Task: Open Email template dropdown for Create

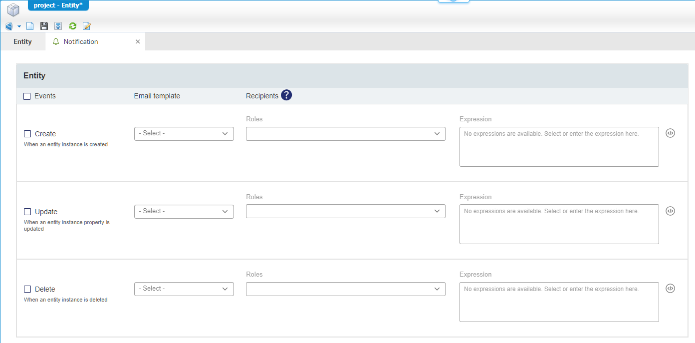Action: pos(184,134)
